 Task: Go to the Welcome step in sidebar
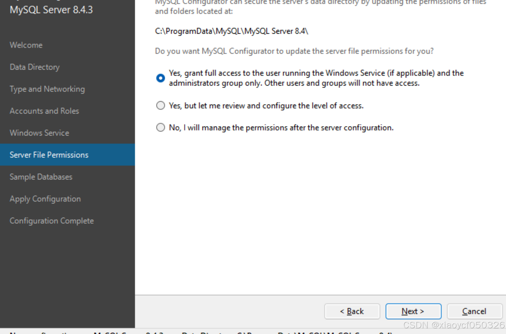click(x=26, y=45)
